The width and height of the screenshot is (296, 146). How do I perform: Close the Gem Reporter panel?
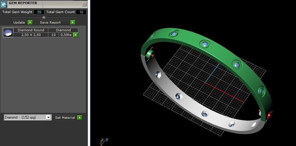point(84,4)
